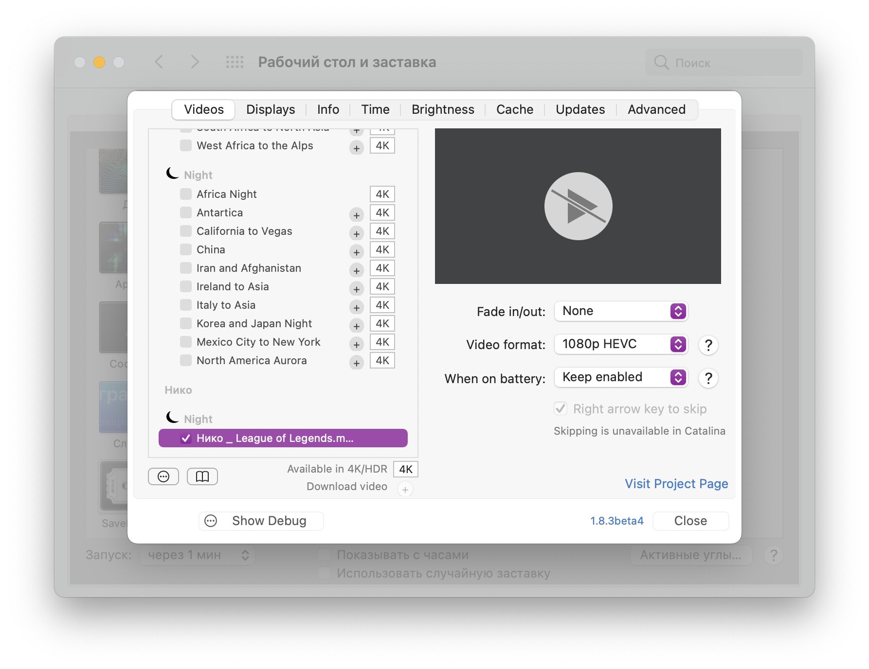Open the Visit Project Page link

point(676,484)
